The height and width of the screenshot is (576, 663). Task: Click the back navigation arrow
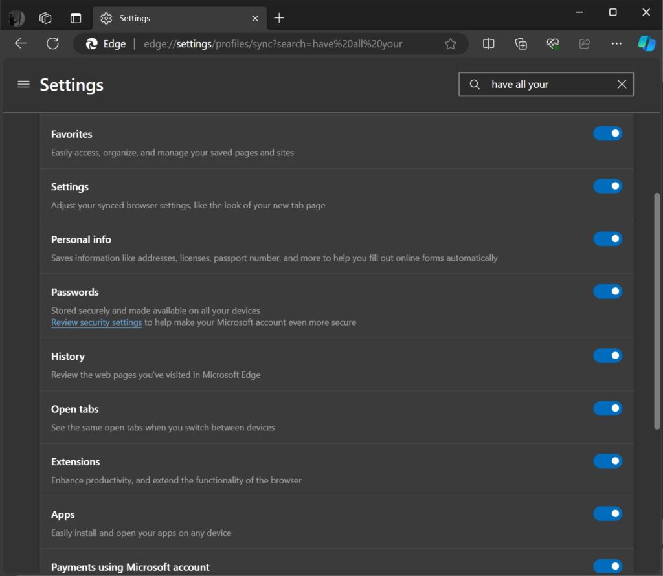20,43
